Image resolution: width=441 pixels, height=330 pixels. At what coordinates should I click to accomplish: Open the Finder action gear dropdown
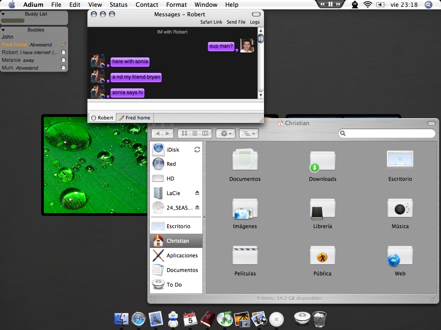coord(226,133)
